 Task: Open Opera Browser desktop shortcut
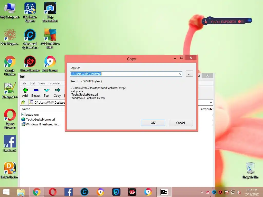pos(10,119)
